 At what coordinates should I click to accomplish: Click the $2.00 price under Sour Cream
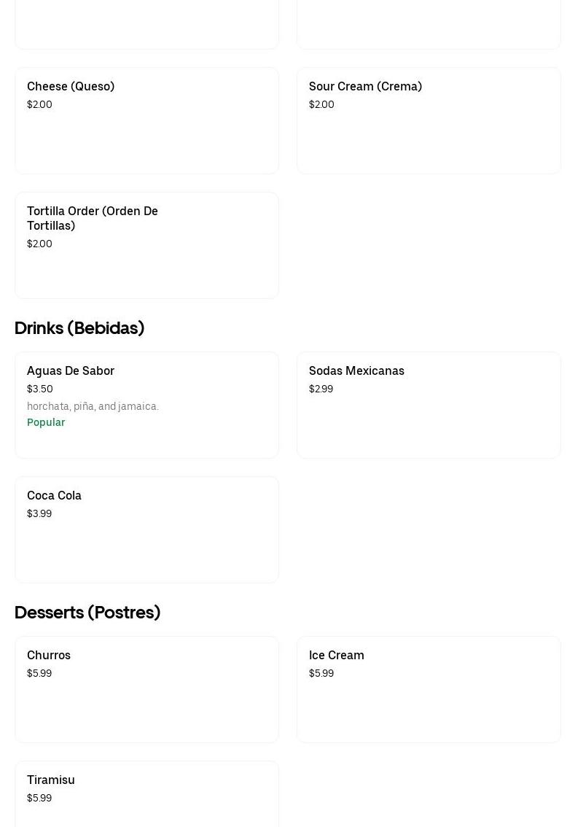321,104
